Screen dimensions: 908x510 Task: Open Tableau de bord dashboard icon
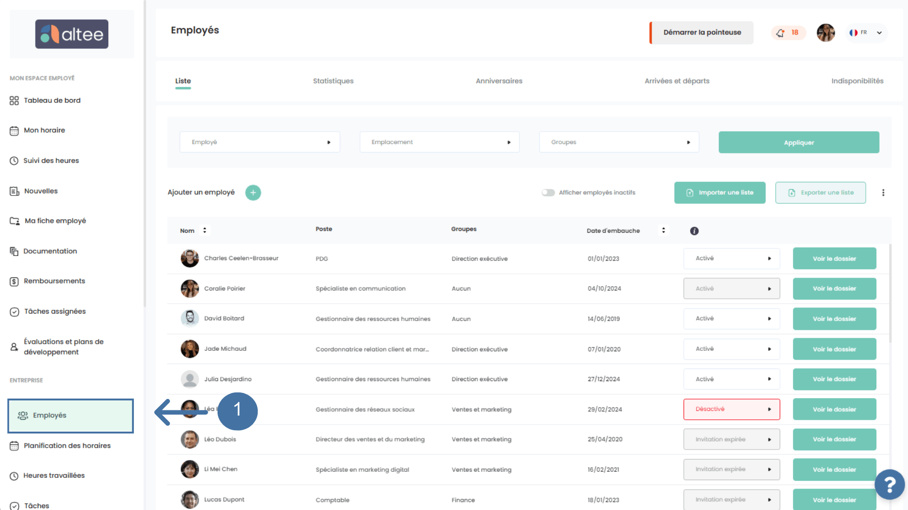point(14,101)
